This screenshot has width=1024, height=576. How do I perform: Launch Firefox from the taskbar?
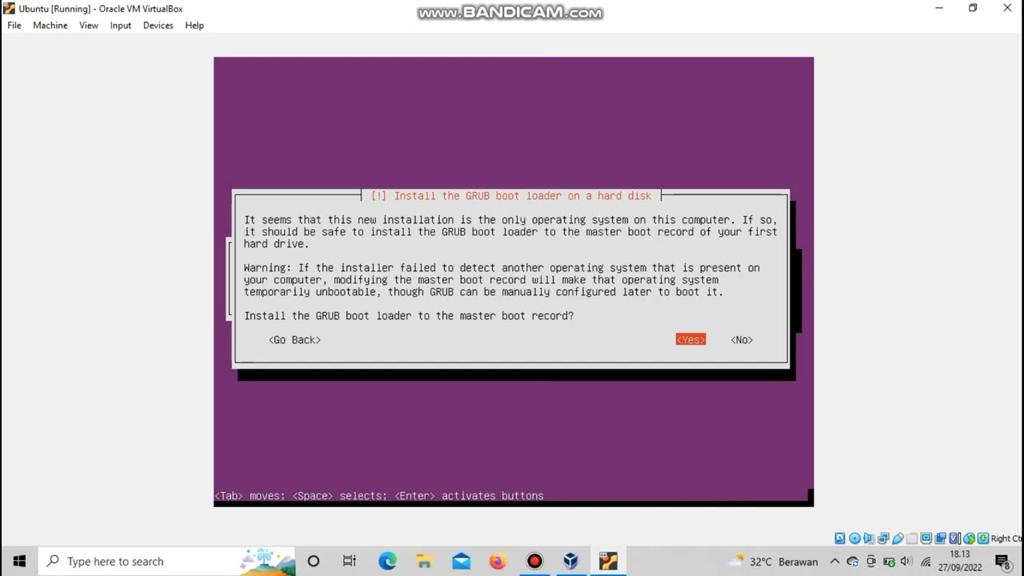click(x=498, y=561)
